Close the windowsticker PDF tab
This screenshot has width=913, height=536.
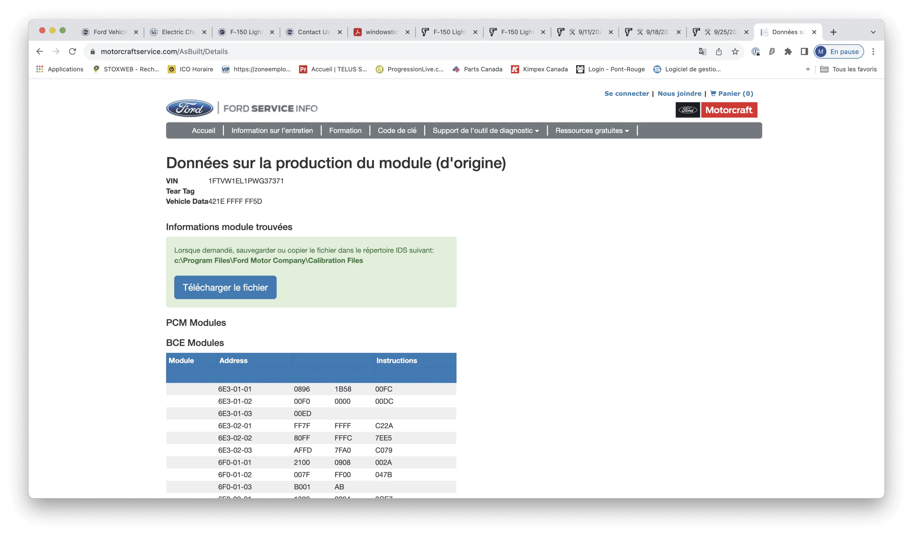(x=407, y=32)
